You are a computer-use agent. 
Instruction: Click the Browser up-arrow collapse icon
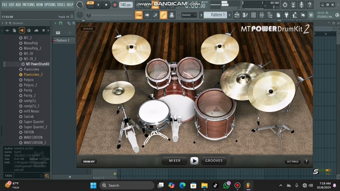tap(6, 23)
